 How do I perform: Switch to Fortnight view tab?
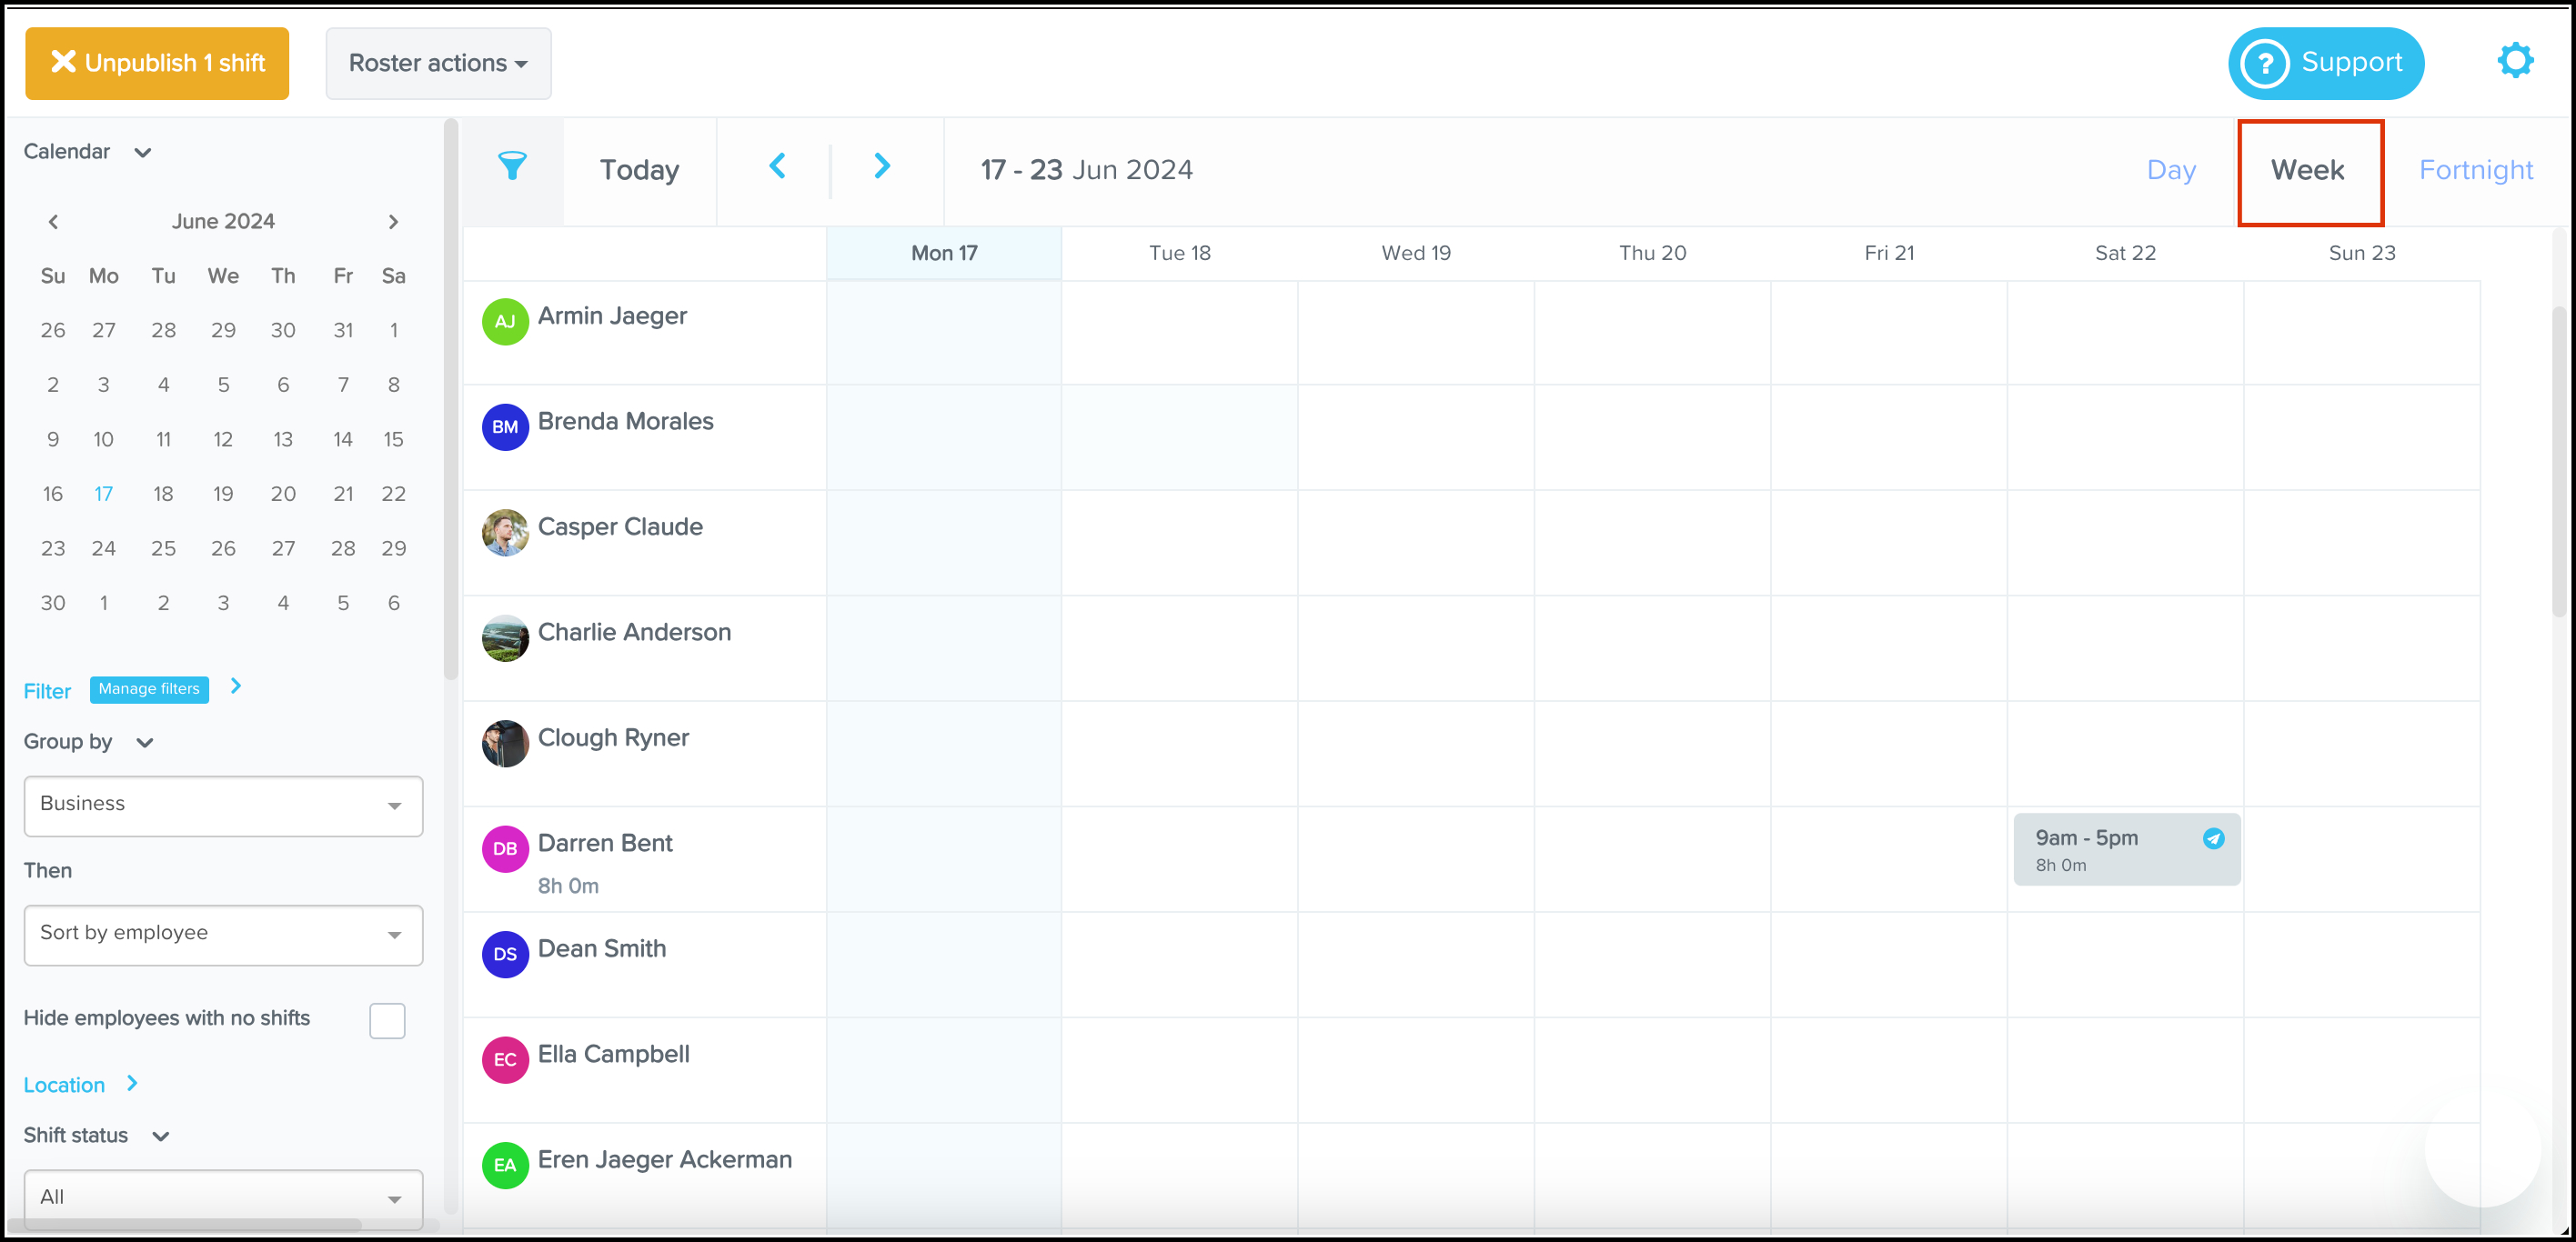coord(2475,170)
